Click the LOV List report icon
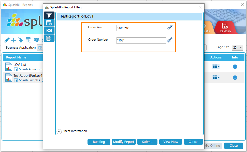Screen dimensions: 247x152 pyautogui.click(x=8, y=67)
